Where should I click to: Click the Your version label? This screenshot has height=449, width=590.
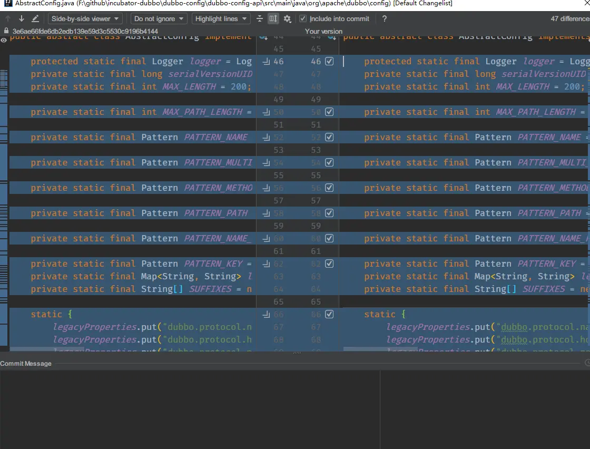point(323,31)
